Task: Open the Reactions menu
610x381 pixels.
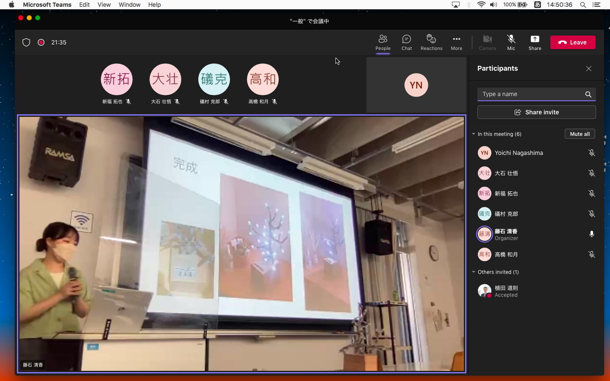Action: [431, 42]
